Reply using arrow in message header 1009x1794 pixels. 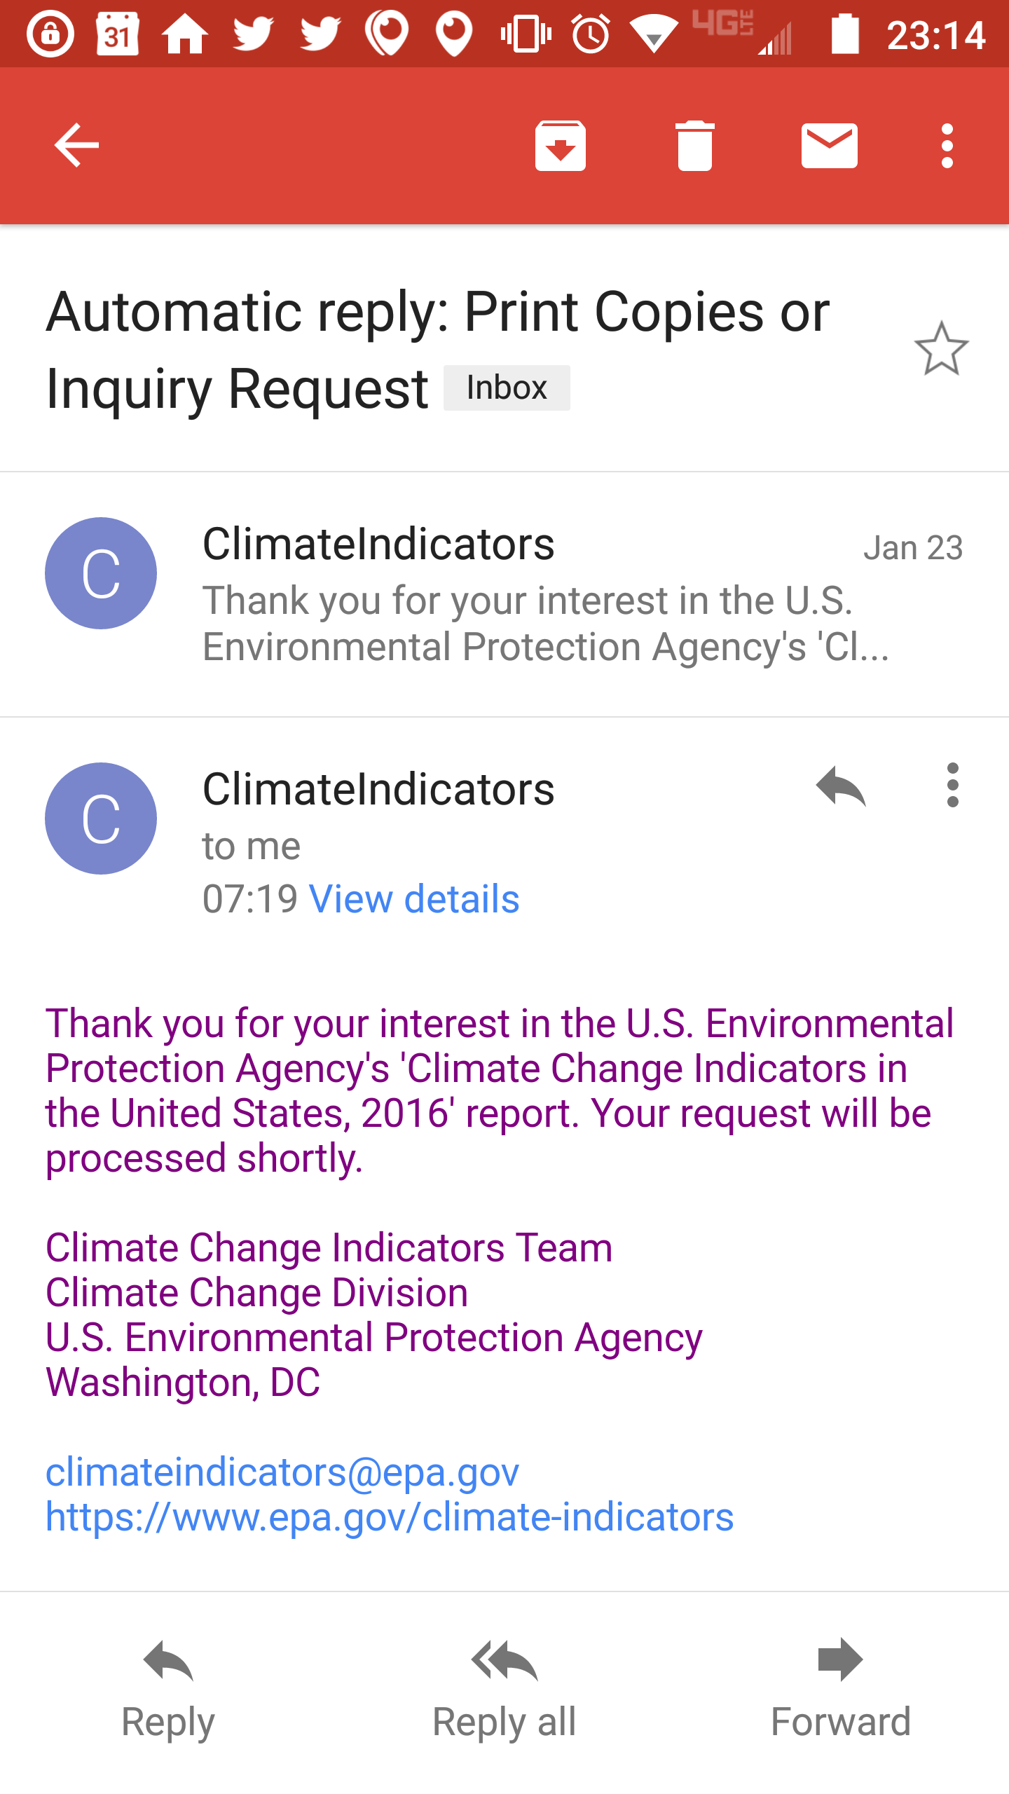841,786
